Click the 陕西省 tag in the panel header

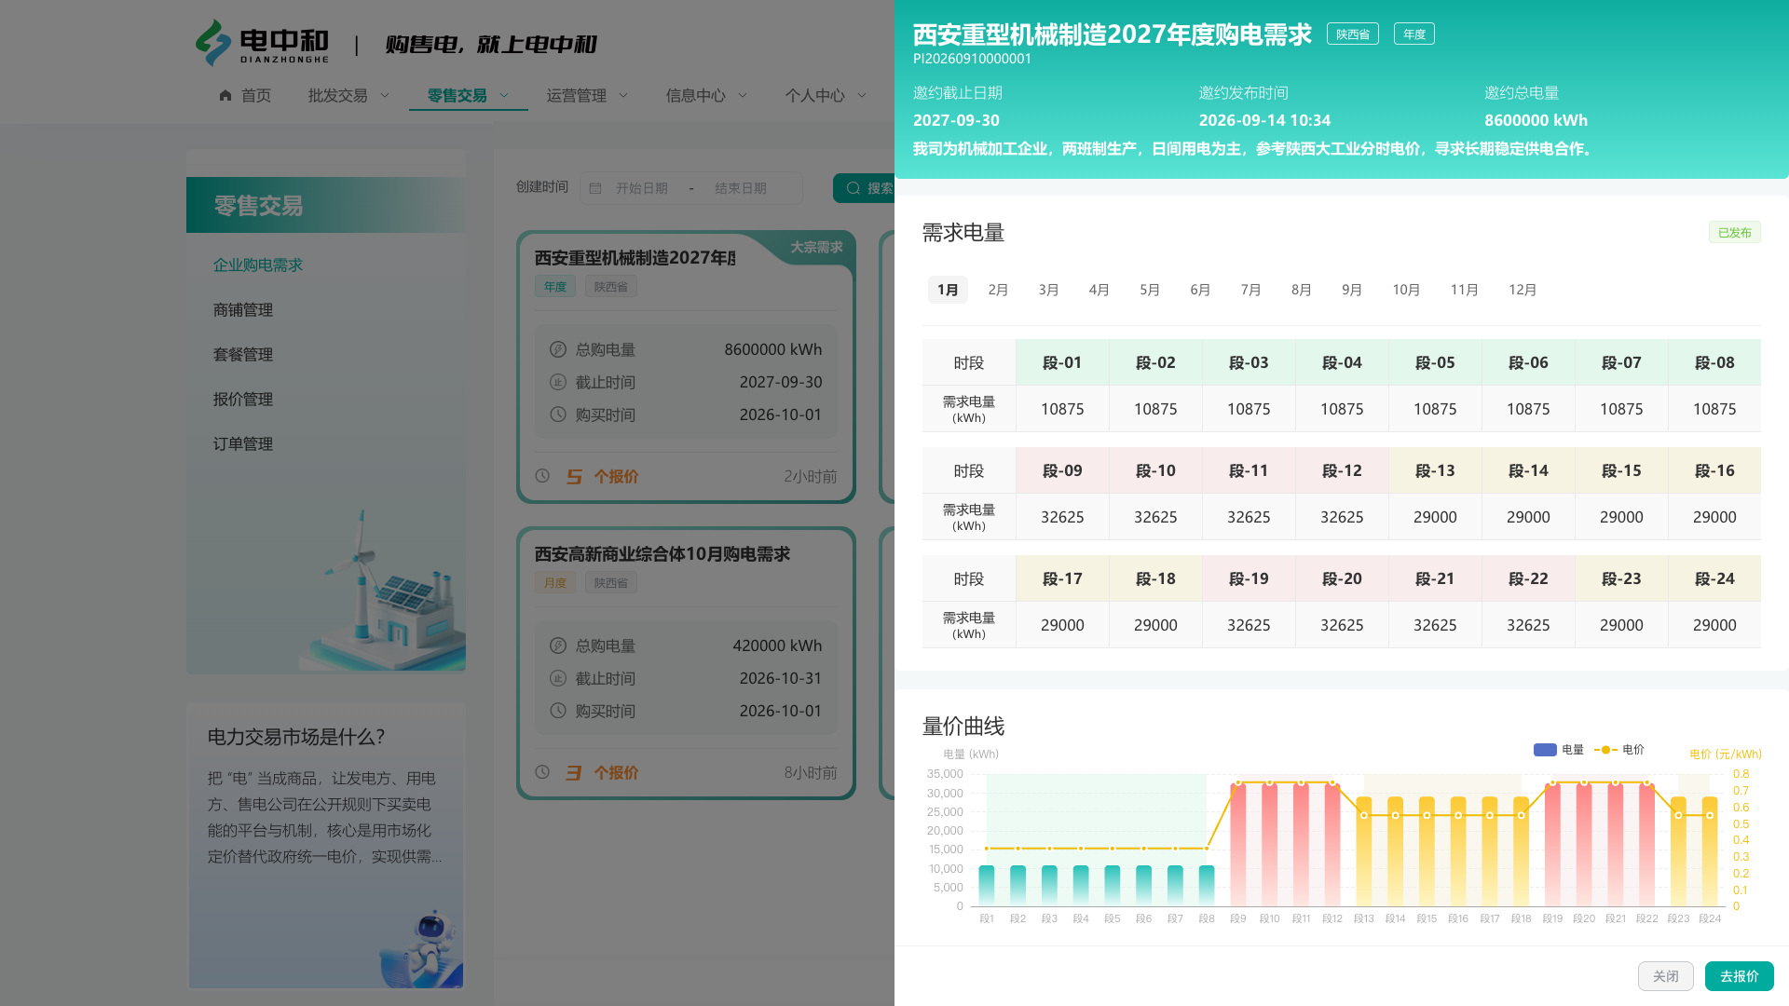click(x=1352, y=34)
